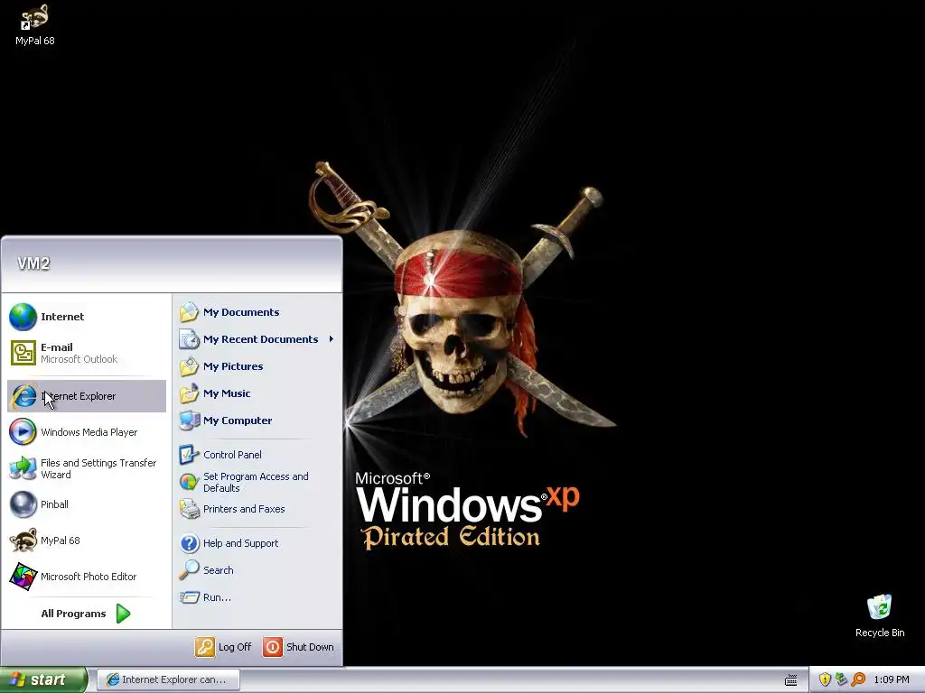Click the E-mail Microsoft Outlook icon
The width and height of the screenshot is (925, 693).
click(x=23, y=353)
